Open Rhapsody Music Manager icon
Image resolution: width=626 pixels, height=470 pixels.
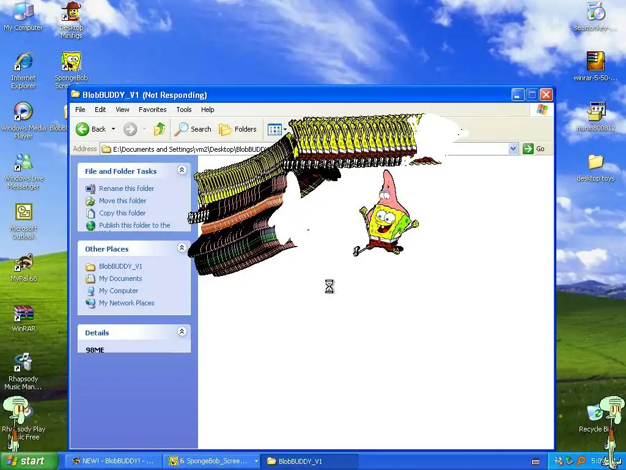click(23, 371)
